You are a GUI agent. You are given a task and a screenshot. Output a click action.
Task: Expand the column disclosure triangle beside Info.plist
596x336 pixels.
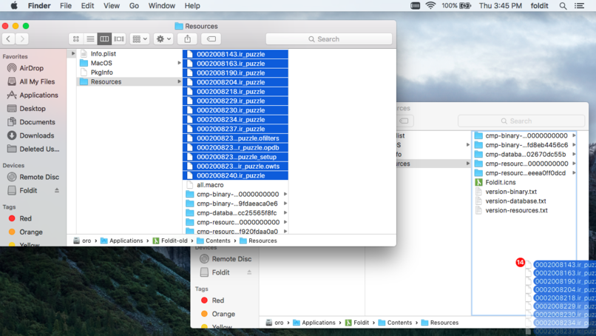[x=73, y=53]
